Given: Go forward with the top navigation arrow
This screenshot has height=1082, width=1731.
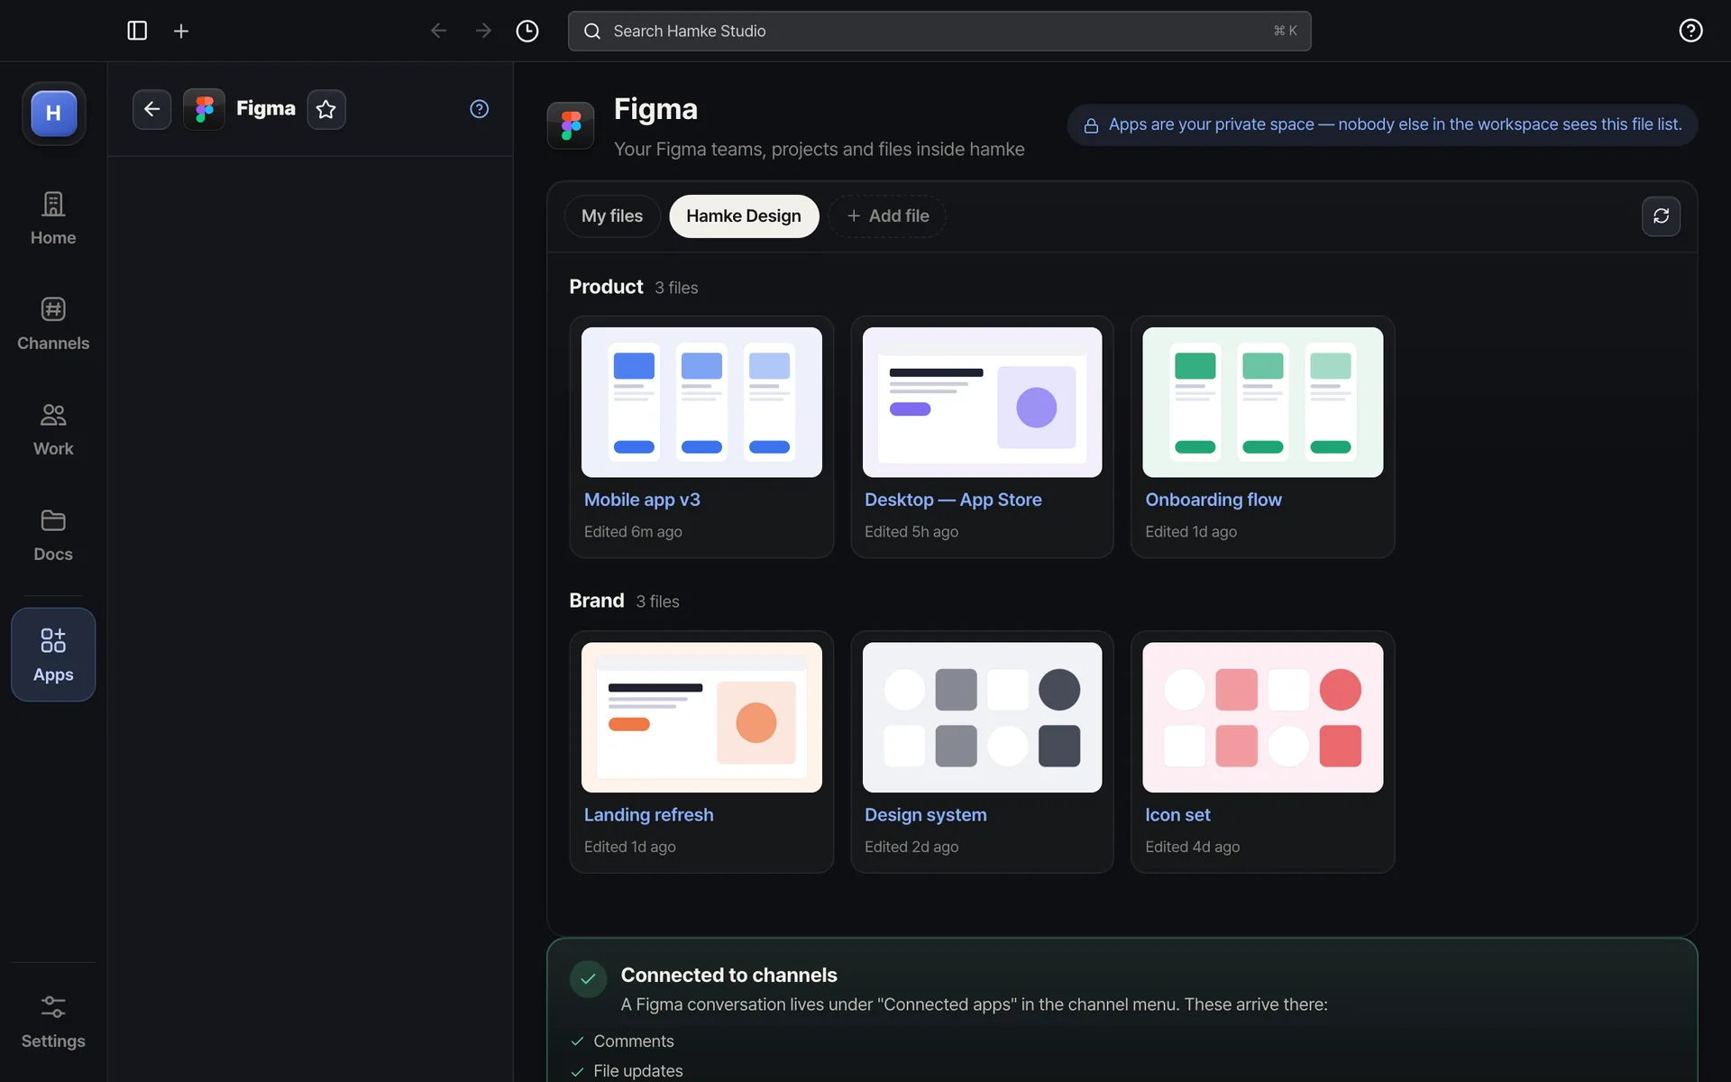Looking at the screenshot, I should (x=483, y=31).
